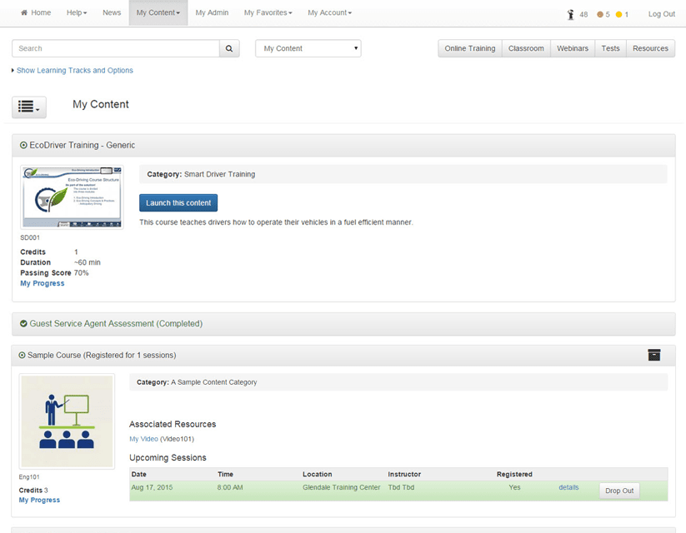Click the EcoDriver course thumbnail image
Image resolution: width=686 pixels, height=533 pixels.
tap(72, 197)
